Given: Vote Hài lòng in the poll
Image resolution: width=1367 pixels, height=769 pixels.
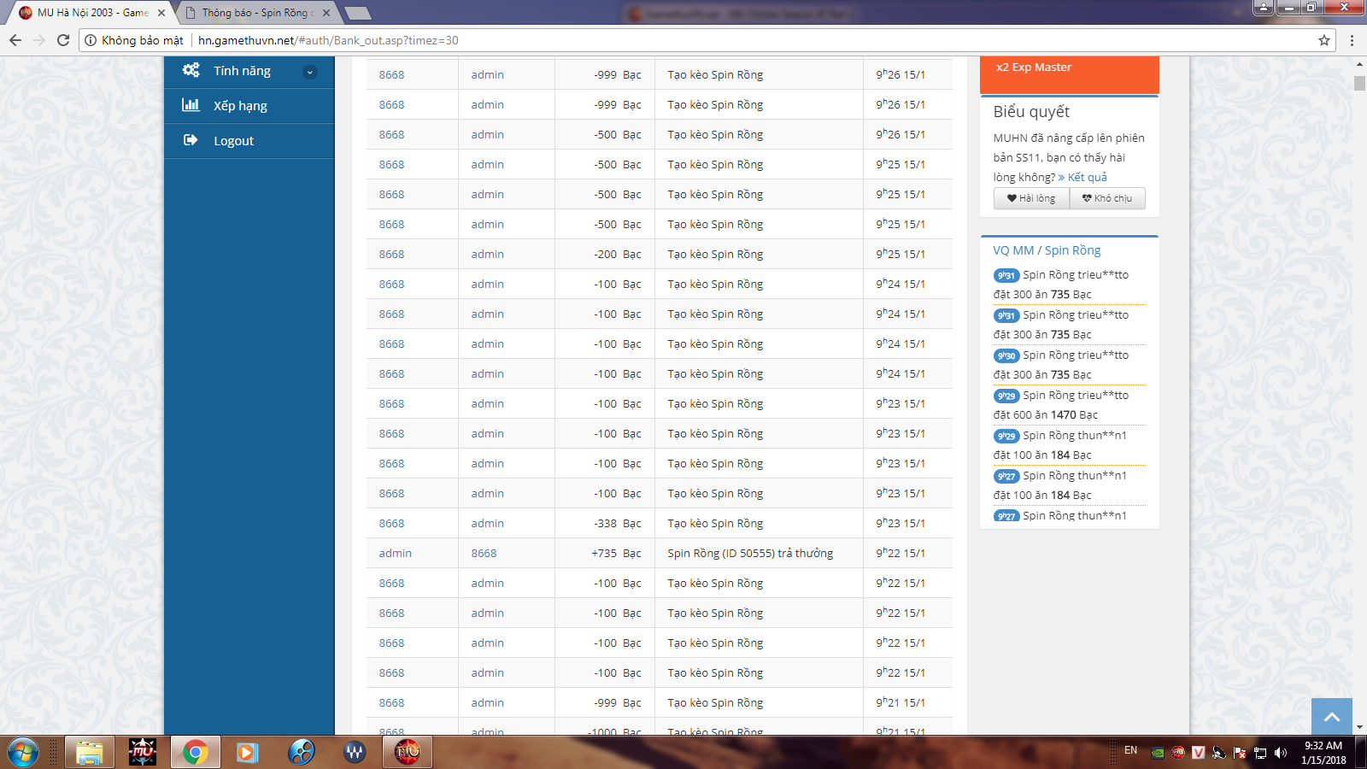Looking at the screenshot, I should [x=1031, y=198].
